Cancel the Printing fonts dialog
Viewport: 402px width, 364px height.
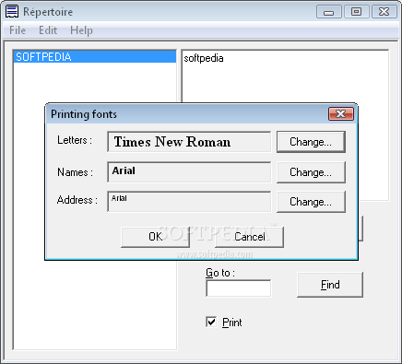coord(249,237)
